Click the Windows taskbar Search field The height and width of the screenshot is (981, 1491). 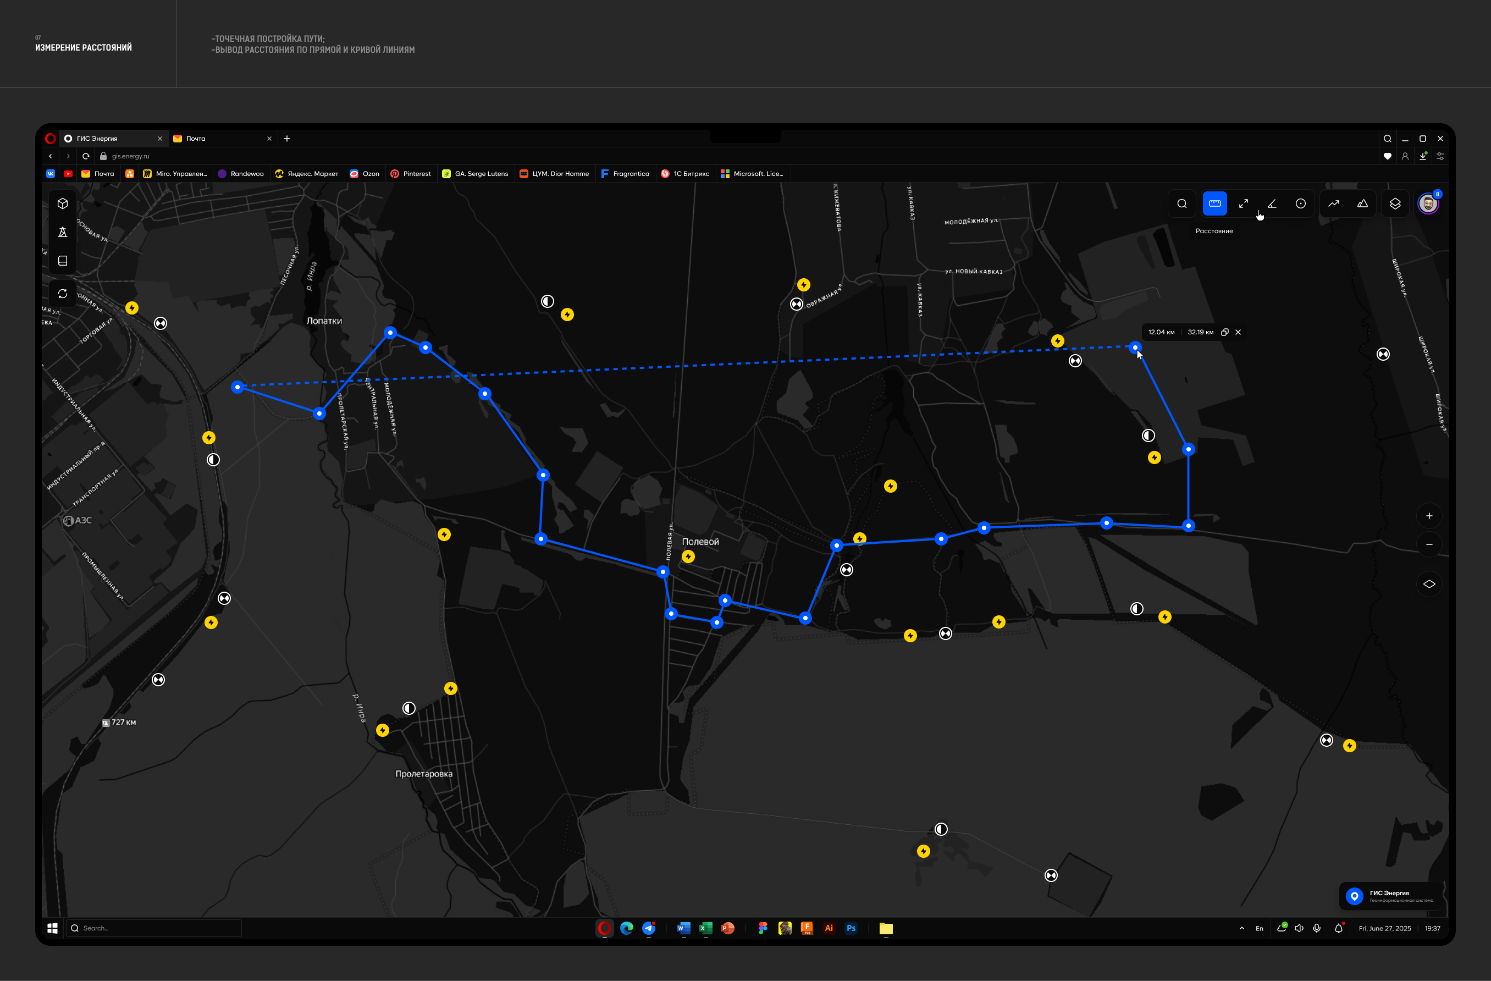tap(157, 928)
